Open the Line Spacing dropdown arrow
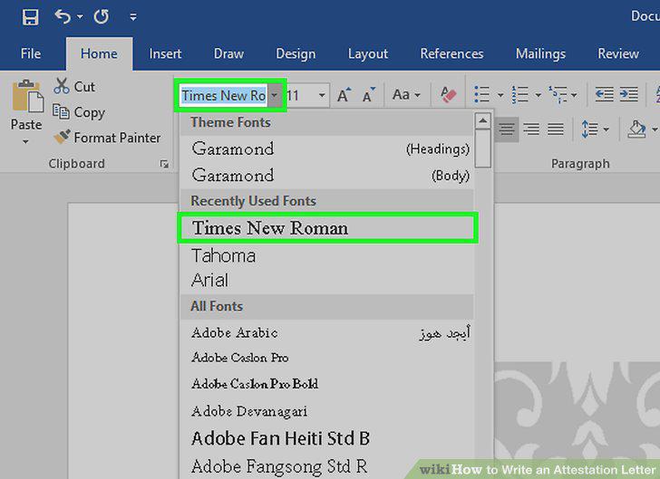660x479 pixels. pyautogui.click(x=607, y=129)
